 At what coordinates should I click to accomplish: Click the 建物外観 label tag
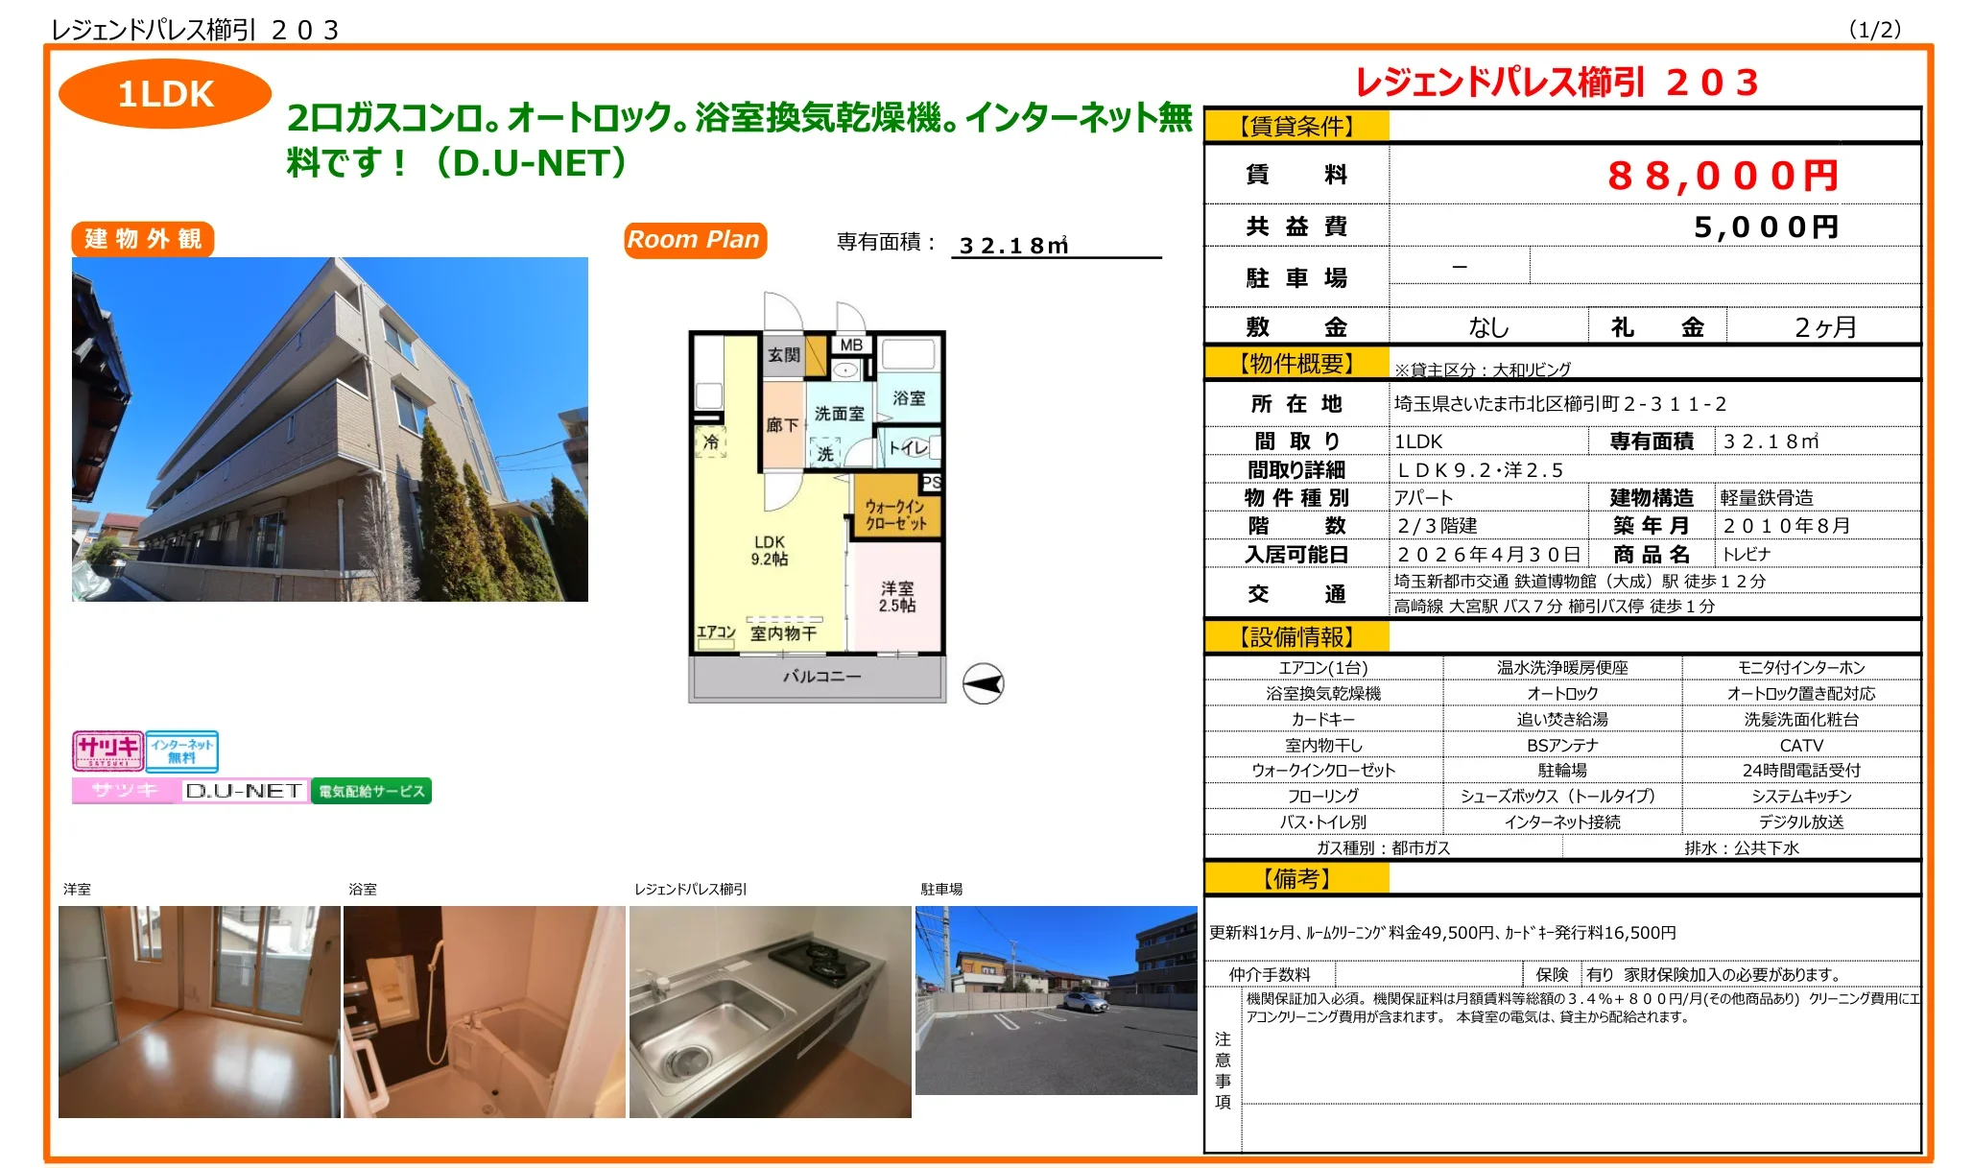coord(140,240)
